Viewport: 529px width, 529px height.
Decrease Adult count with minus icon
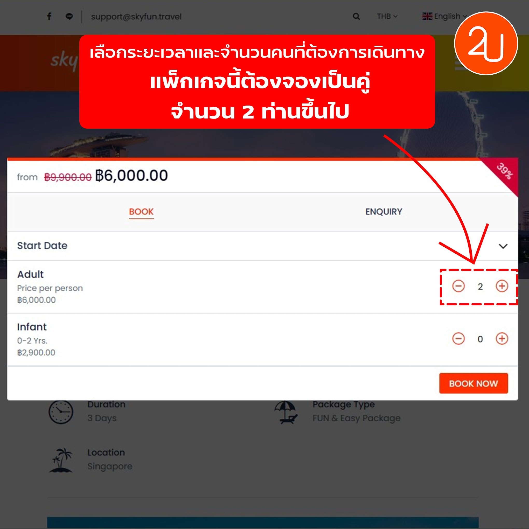458,286
